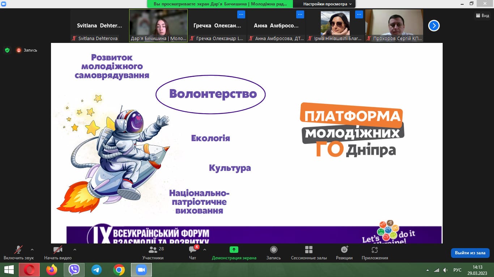Open the Участники participants panel

(153, 253)
